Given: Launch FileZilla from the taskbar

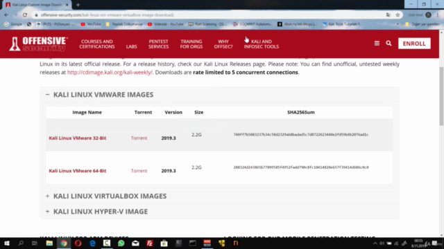Looking at the screenshot, I should (150, 243).
